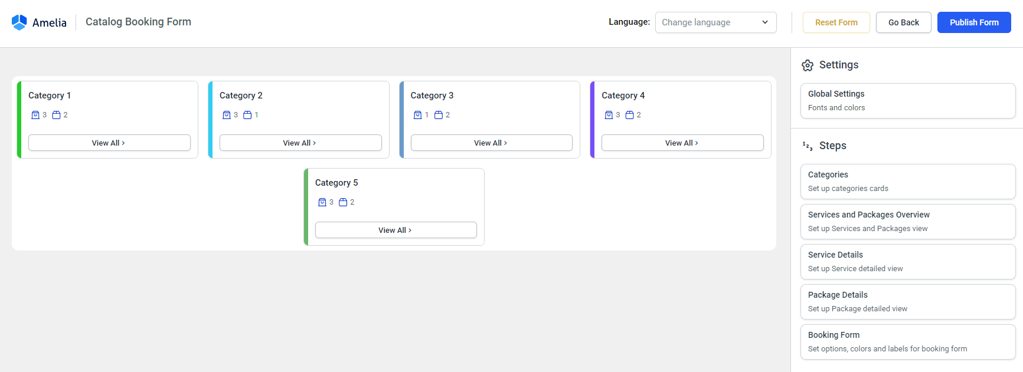
Task: Click the Amelia logo icon
Action: pyautogui.click(x=19, y=22)
